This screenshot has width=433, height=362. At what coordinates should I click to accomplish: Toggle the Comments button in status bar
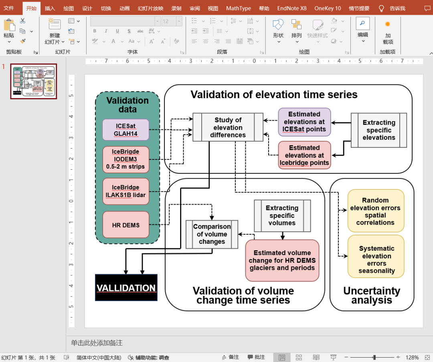(256, 357)
